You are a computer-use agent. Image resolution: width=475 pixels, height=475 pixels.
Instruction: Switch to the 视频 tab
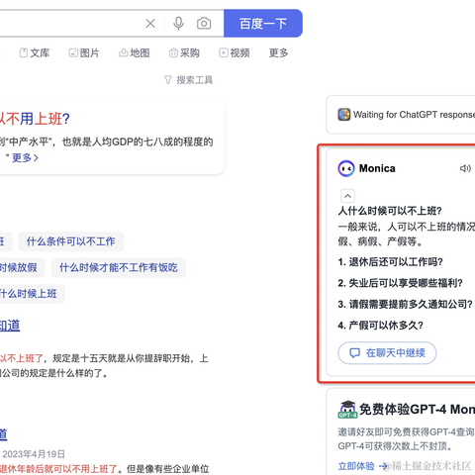pyautogui.click(x=235, y=52)
